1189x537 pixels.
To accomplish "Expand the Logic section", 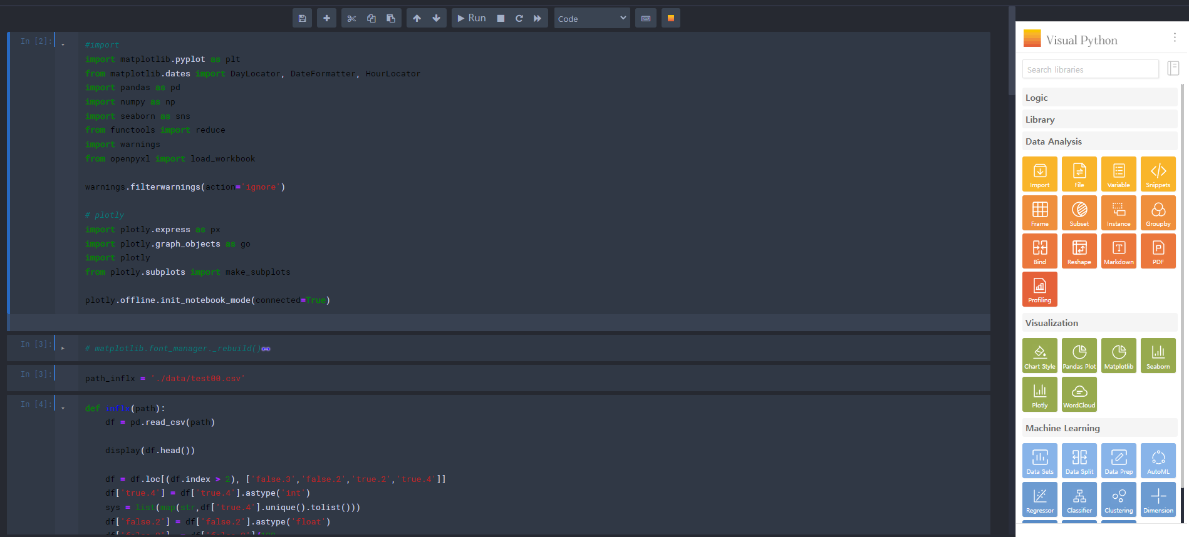I will click(x=1099, y=98).
